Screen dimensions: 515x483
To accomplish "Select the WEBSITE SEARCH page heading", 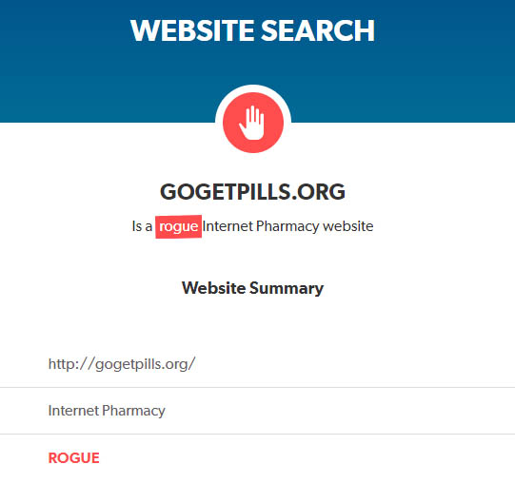I will click(252, 30).
